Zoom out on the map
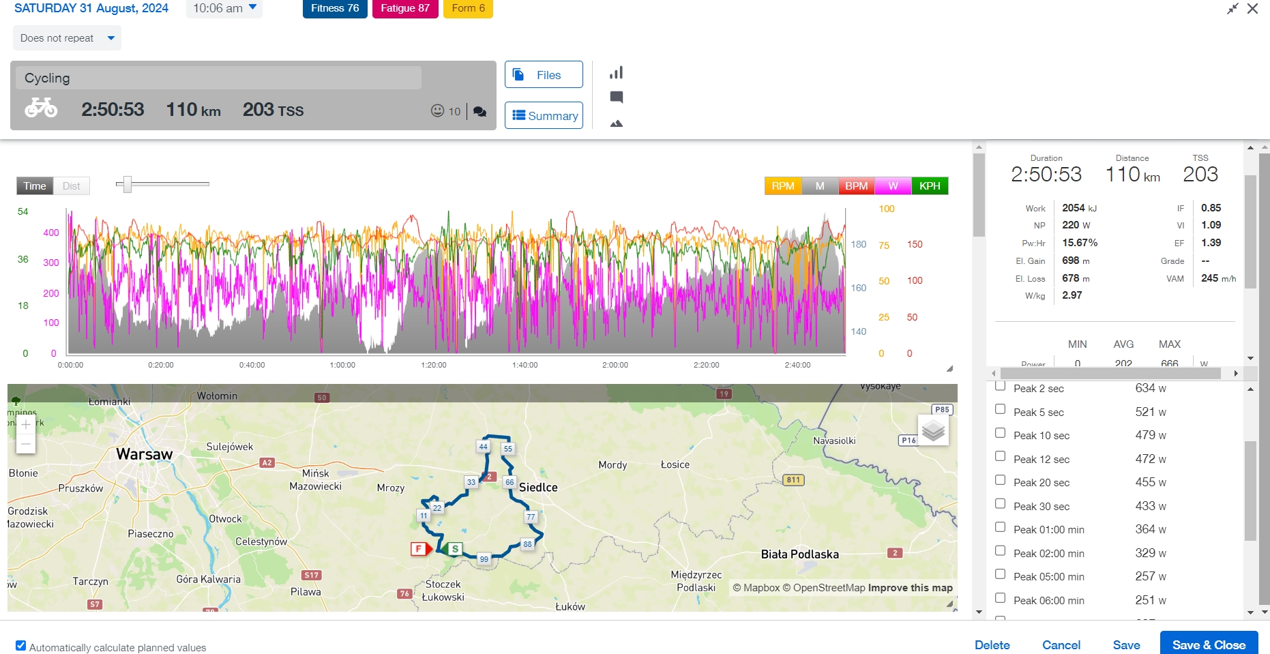 point(26,444)
